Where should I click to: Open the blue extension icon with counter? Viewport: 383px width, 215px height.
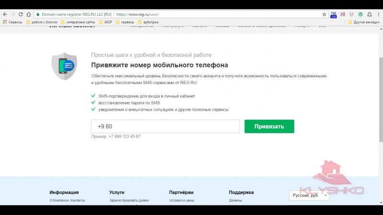pyautogui.click(x=333, y=15)
